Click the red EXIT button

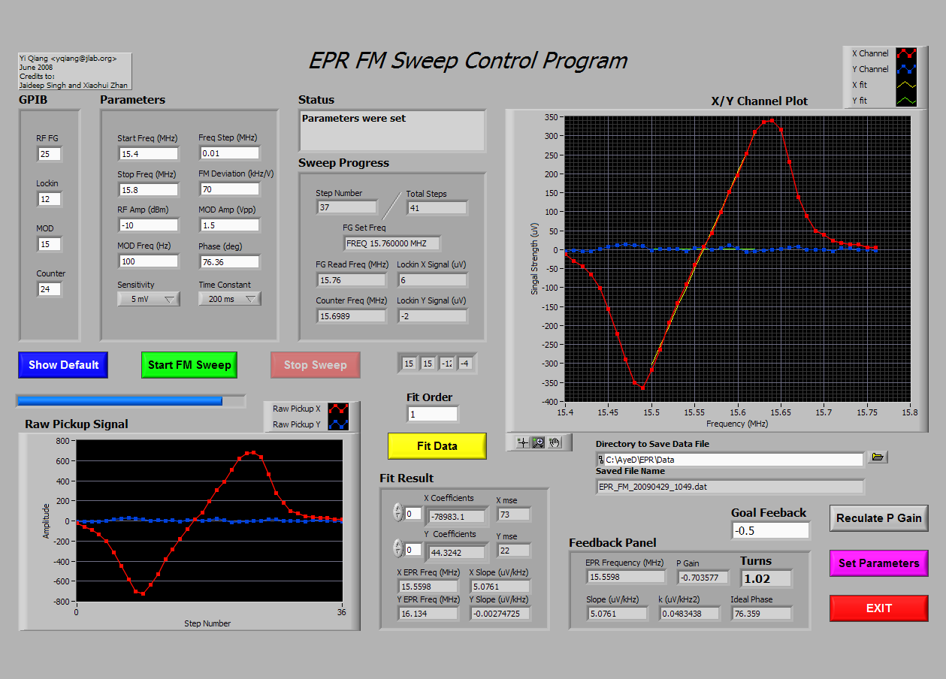[878, 608]
